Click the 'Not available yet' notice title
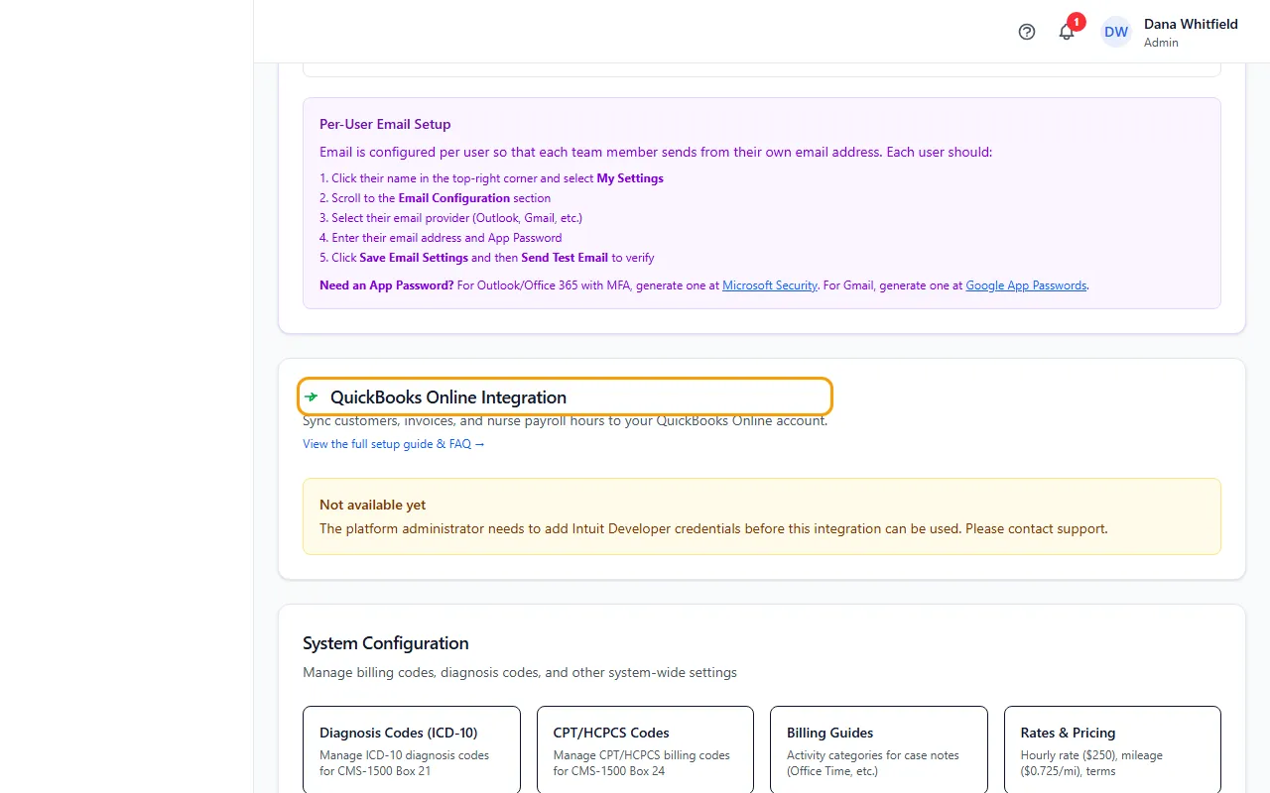 [x=373, y=505]
